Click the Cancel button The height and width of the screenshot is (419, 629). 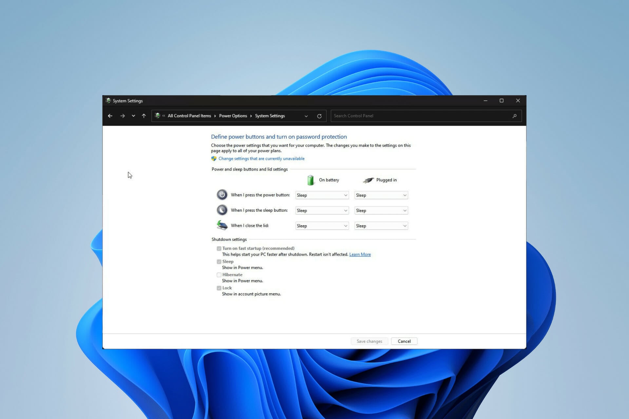point(404,341)
